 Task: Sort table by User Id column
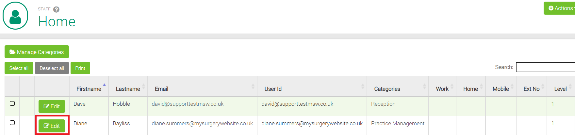point(273,89)
